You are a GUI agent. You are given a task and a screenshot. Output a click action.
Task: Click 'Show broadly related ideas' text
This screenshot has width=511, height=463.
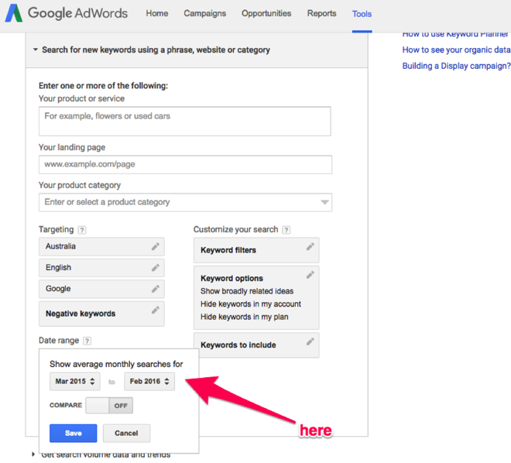247,291
